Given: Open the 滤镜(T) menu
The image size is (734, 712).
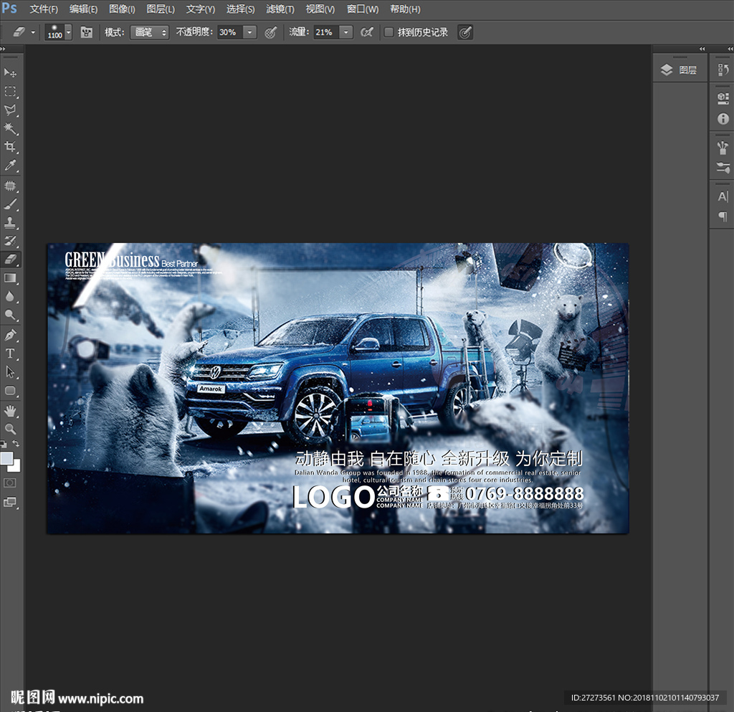Looking at the screenshot, I should pos(280,9).
